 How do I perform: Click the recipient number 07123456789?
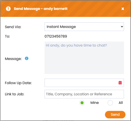pyautogui.click(x=56, y=36)
